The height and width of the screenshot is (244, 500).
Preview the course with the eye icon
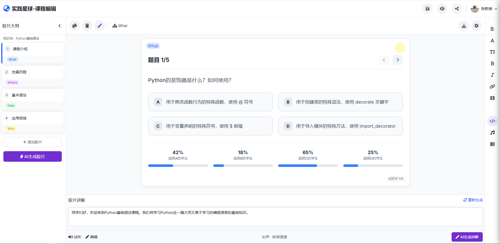coord(442,9)
